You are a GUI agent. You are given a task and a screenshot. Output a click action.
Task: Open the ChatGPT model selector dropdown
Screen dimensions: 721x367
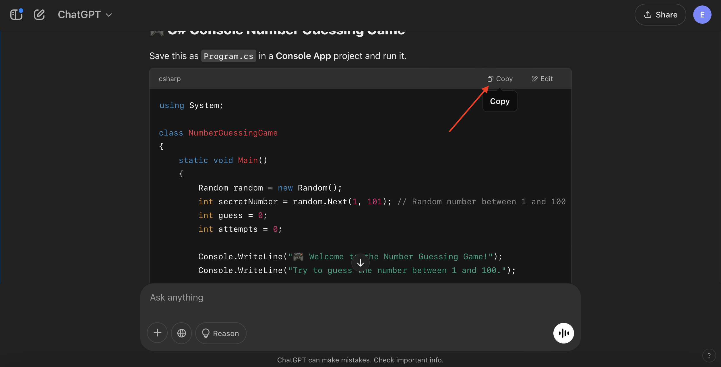pyautogui.click(x=85, y=15)
